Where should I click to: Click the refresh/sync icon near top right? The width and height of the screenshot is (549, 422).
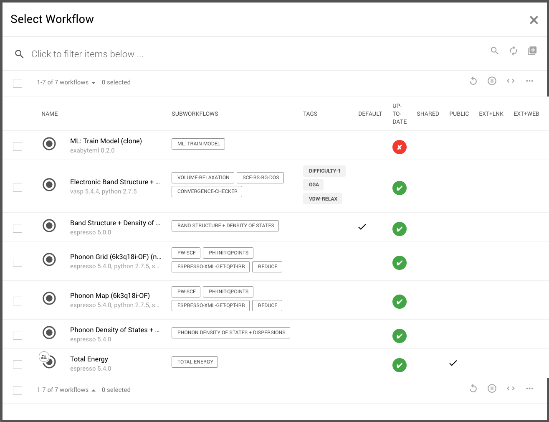click(513, 51)
